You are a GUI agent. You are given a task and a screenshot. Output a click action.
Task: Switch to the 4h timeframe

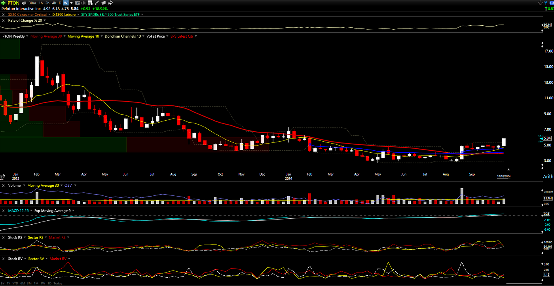[x=54, y=3]
